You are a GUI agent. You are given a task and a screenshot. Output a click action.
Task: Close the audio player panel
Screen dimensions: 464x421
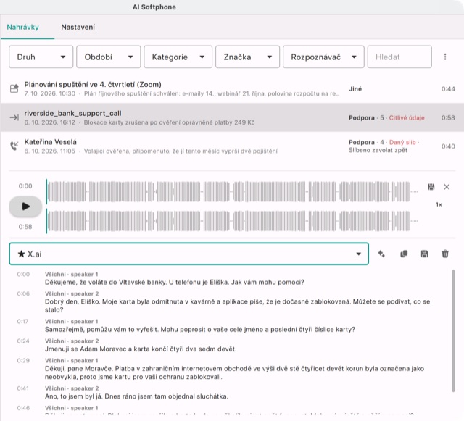point(447,187)
